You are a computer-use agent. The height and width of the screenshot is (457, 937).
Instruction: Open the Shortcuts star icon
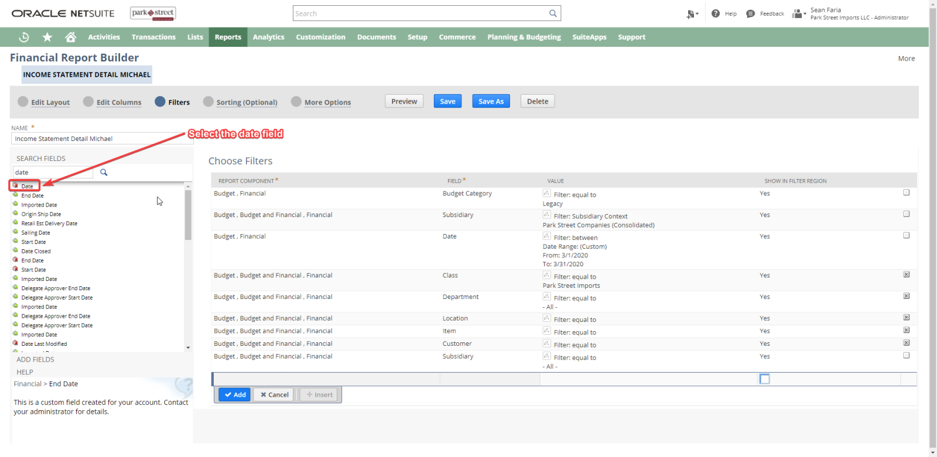(x=47, y=37)
